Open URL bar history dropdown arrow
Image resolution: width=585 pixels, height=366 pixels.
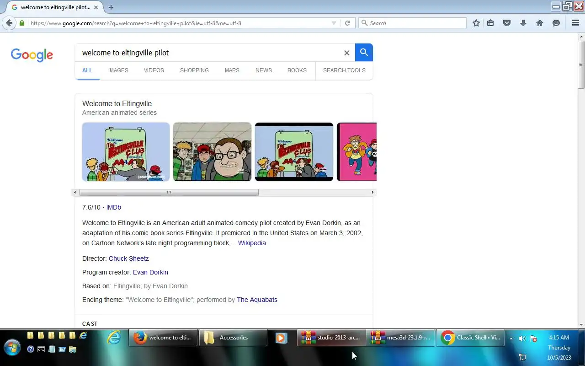[x=334, y=23]
